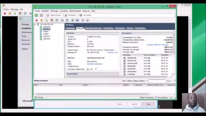Screen dimensions: 206x116
Task: Click the yellow suspend VM icon in vSphere toolbar
Action: 42,20
